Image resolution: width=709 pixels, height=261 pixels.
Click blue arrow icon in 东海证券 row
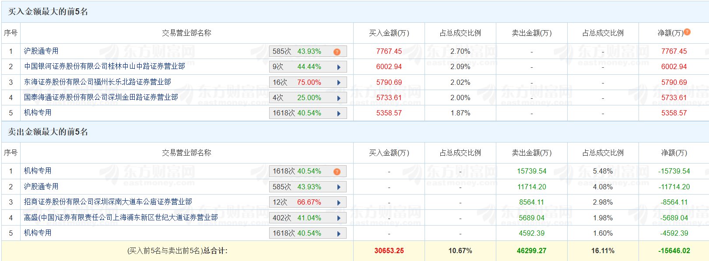339,83
